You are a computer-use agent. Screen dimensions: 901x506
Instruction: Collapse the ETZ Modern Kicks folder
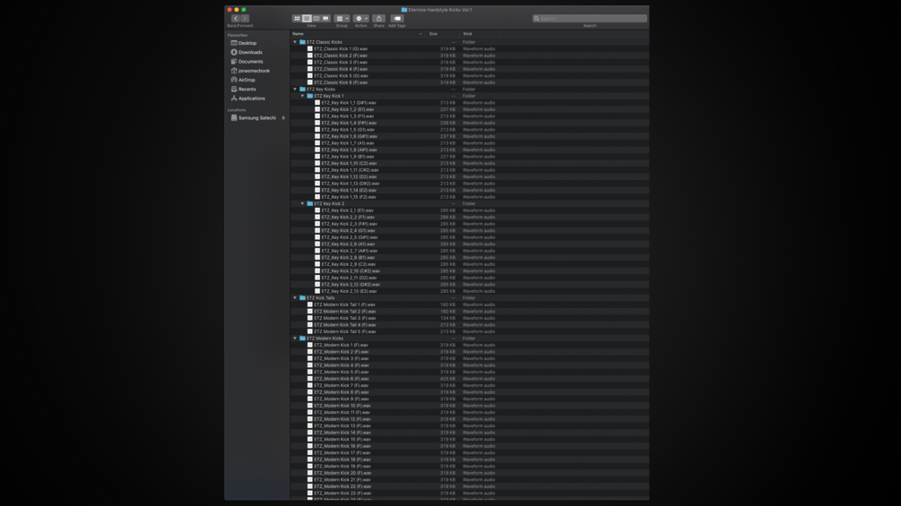point(295,339)
